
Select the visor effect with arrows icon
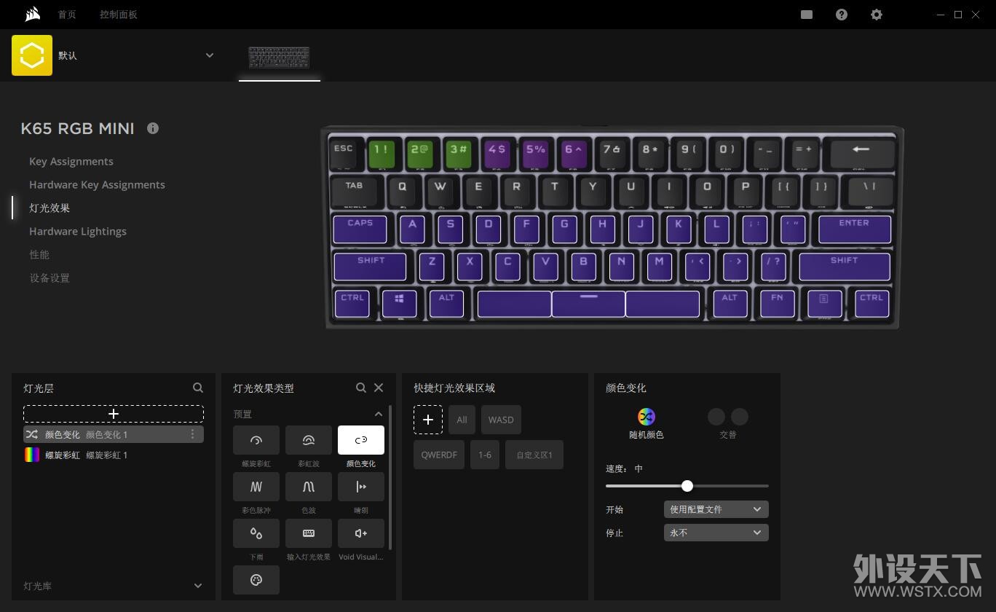(361, 487)
